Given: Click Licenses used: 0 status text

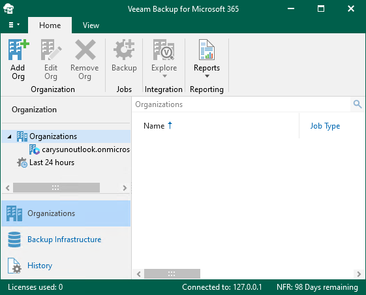Looking at the screenshot, I should (35, 287).
